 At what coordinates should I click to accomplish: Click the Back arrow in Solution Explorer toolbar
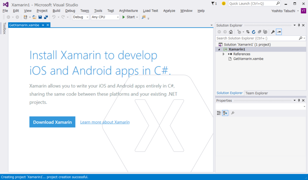click(219, 32)
